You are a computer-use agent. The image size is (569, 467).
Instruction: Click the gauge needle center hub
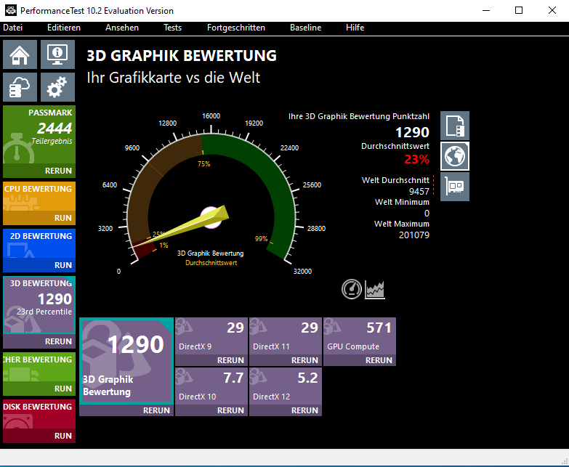pos(211,218)
